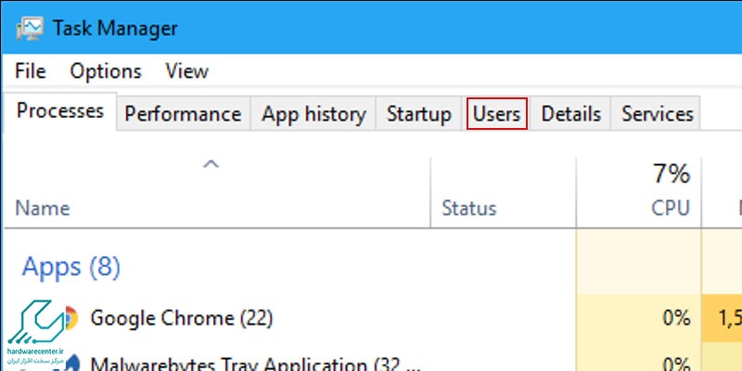This screenshot has height=371, width=742.
Task: Open the File menu
Action: [31, 71]
